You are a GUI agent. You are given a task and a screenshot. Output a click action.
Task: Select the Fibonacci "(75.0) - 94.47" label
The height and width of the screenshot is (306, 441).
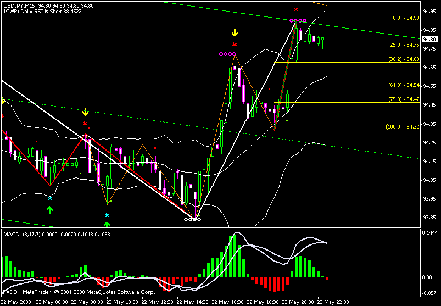click(x=404, y=99)
